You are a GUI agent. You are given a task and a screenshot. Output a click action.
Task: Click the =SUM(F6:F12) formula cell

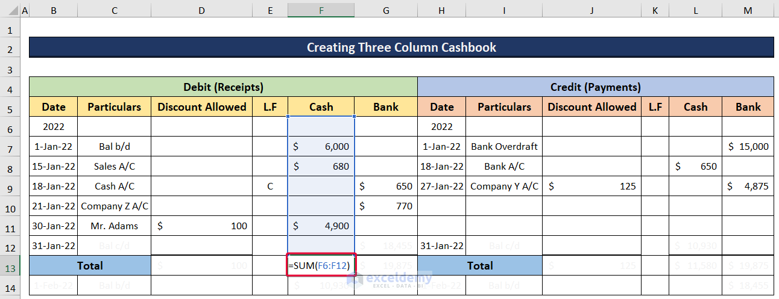click(321, 265)
